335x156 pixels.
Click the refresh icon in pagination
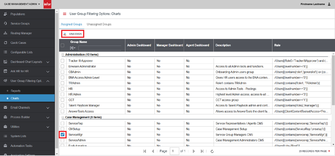[x=212, y=151]
